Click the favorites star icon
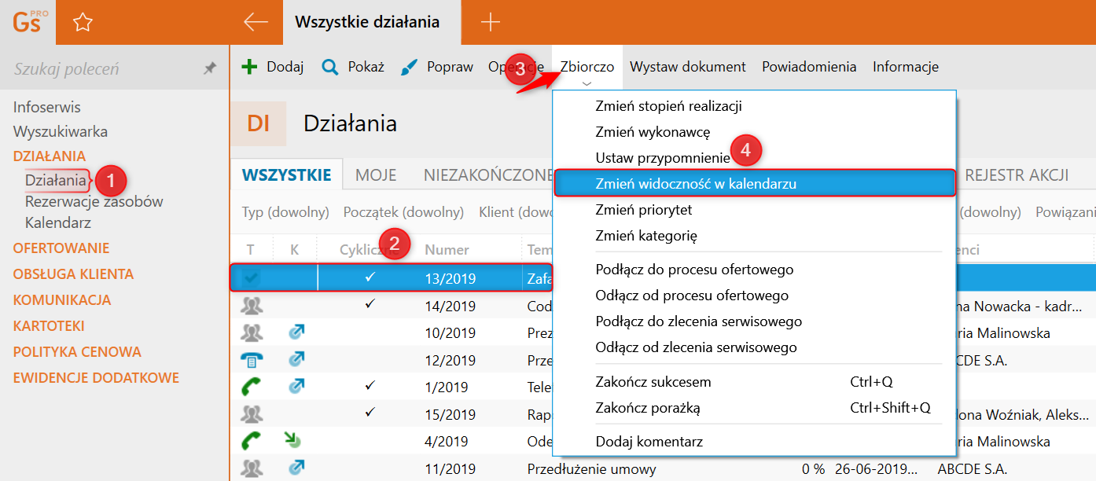The width and height of the screenshot is (1096, 481). click(83, 23)
